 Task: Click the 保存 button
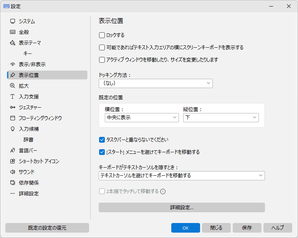pyautogui.click(x=247, y=228)
